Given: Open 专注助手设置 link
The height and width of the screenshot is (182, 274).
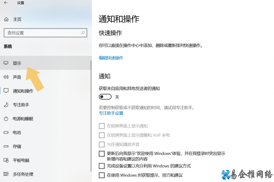Looking at the screenshot, I should [x=111, y=113].
